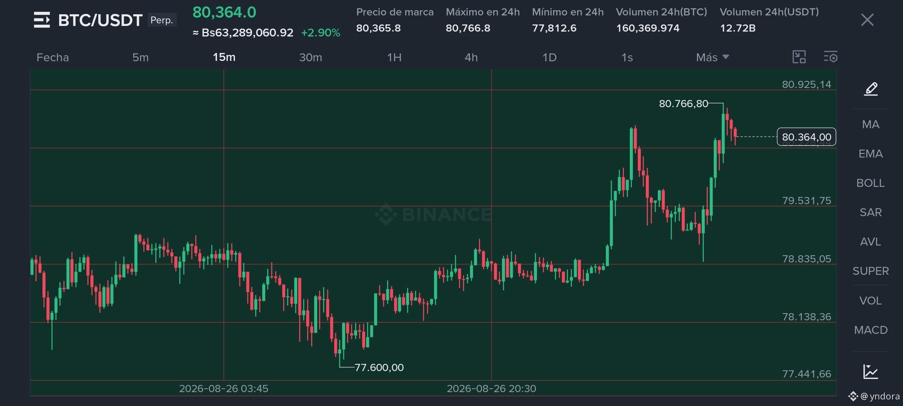
Task: Tap the Perp. contract label
Action: click(x=162, y=20)
